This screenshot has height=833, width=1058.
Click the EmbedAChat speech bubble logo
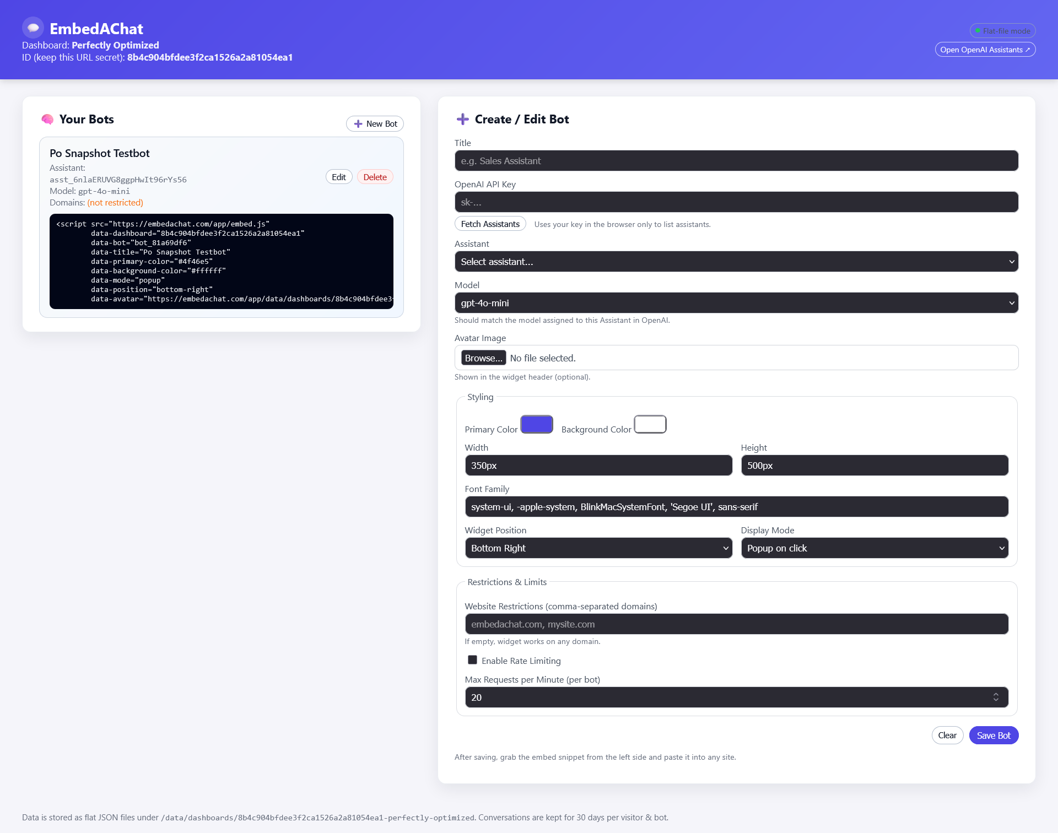(x=33, y=28)
